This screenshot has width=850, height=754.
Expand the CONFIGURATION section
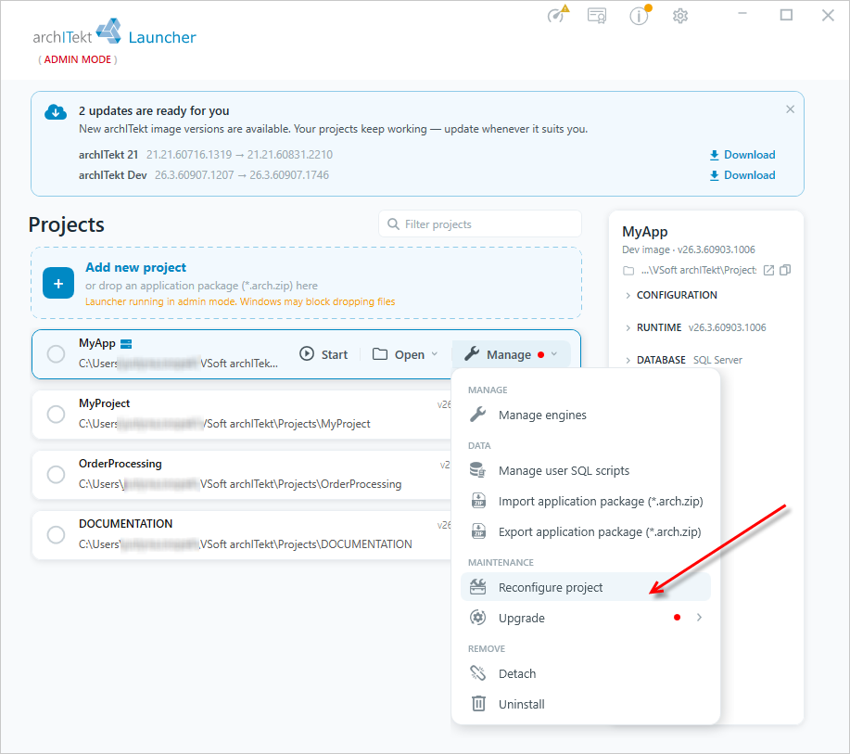671,295
